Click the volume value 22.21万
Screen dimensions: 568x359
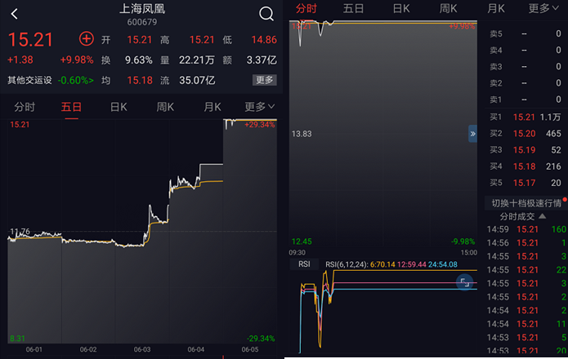click(x=197, y=60)
